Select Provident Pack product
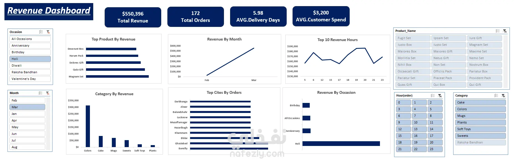Screen dimensions: 514x159 click(485, 78)
